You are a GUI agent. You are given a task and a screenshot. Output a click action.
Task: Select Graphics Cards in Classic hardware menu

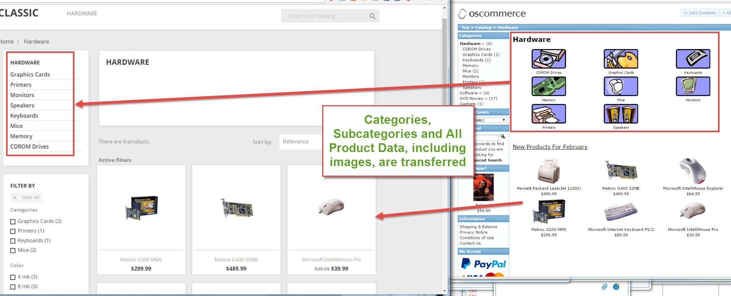(30, 74)
